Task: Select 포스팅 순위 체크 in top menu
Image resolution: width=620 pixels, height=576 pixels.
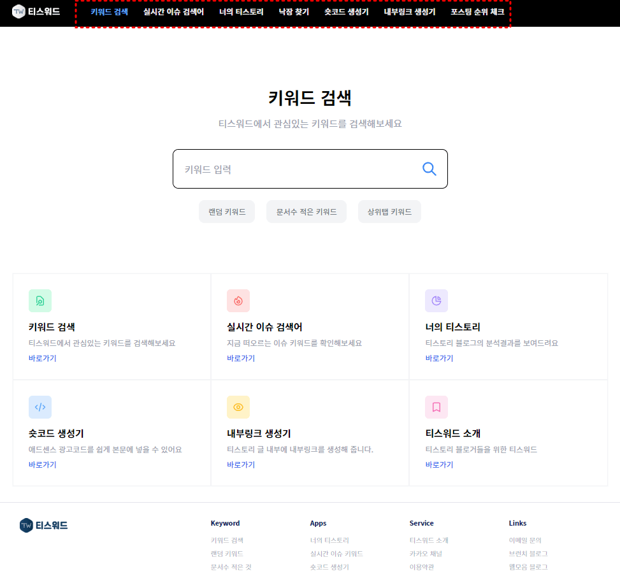Action: point(477,12)
